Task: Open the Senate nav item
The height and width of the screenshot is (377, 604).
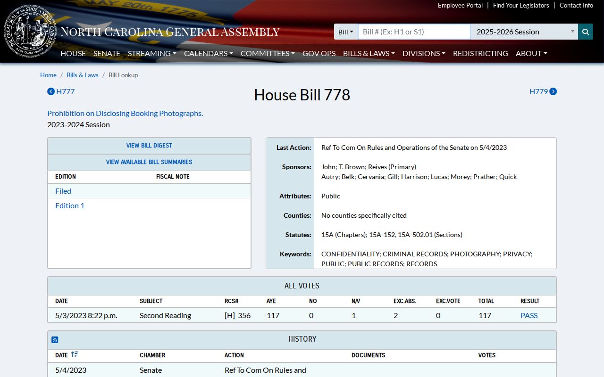Action: [107, 53]
